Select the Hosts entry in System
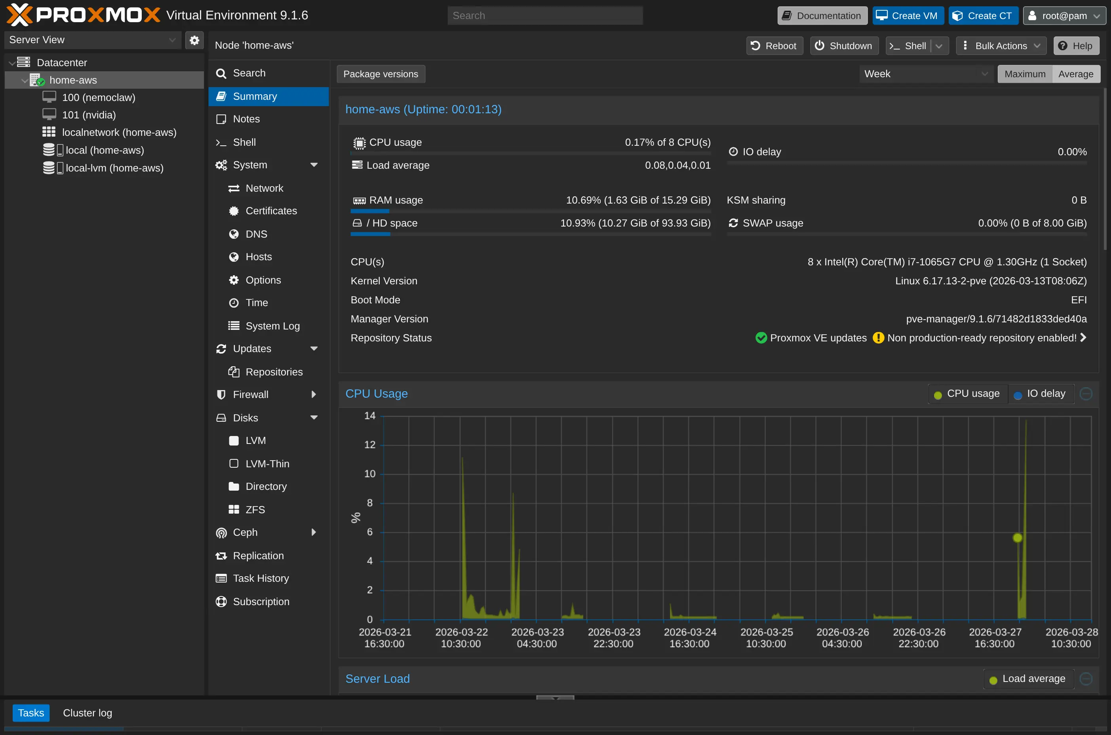Image resolution: width=1111 pixels, height=735 pixels. tap(234, 256)
